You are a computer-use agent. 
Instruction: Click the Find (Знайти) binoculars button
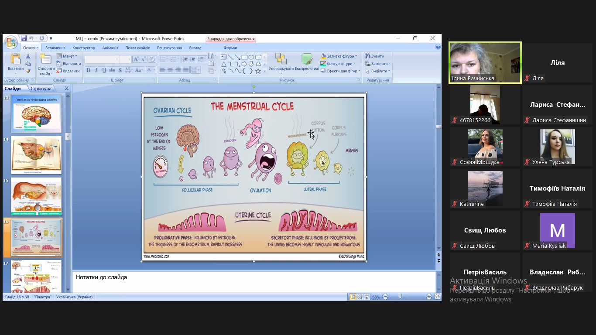pos(374,56)
